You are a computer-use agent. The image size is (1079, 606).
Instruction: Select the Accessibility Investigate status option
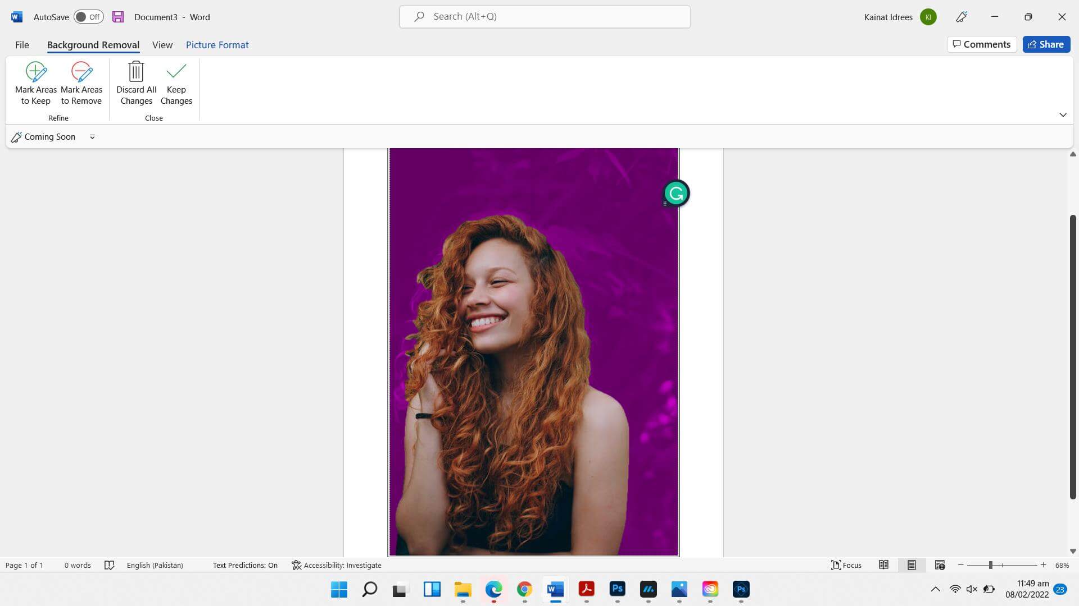click(x=337, y=564)
